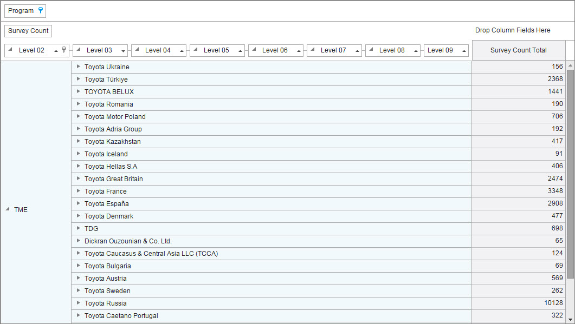Click the Survey Count data field
Screen dimensions: 575x324
click(28, 31)
